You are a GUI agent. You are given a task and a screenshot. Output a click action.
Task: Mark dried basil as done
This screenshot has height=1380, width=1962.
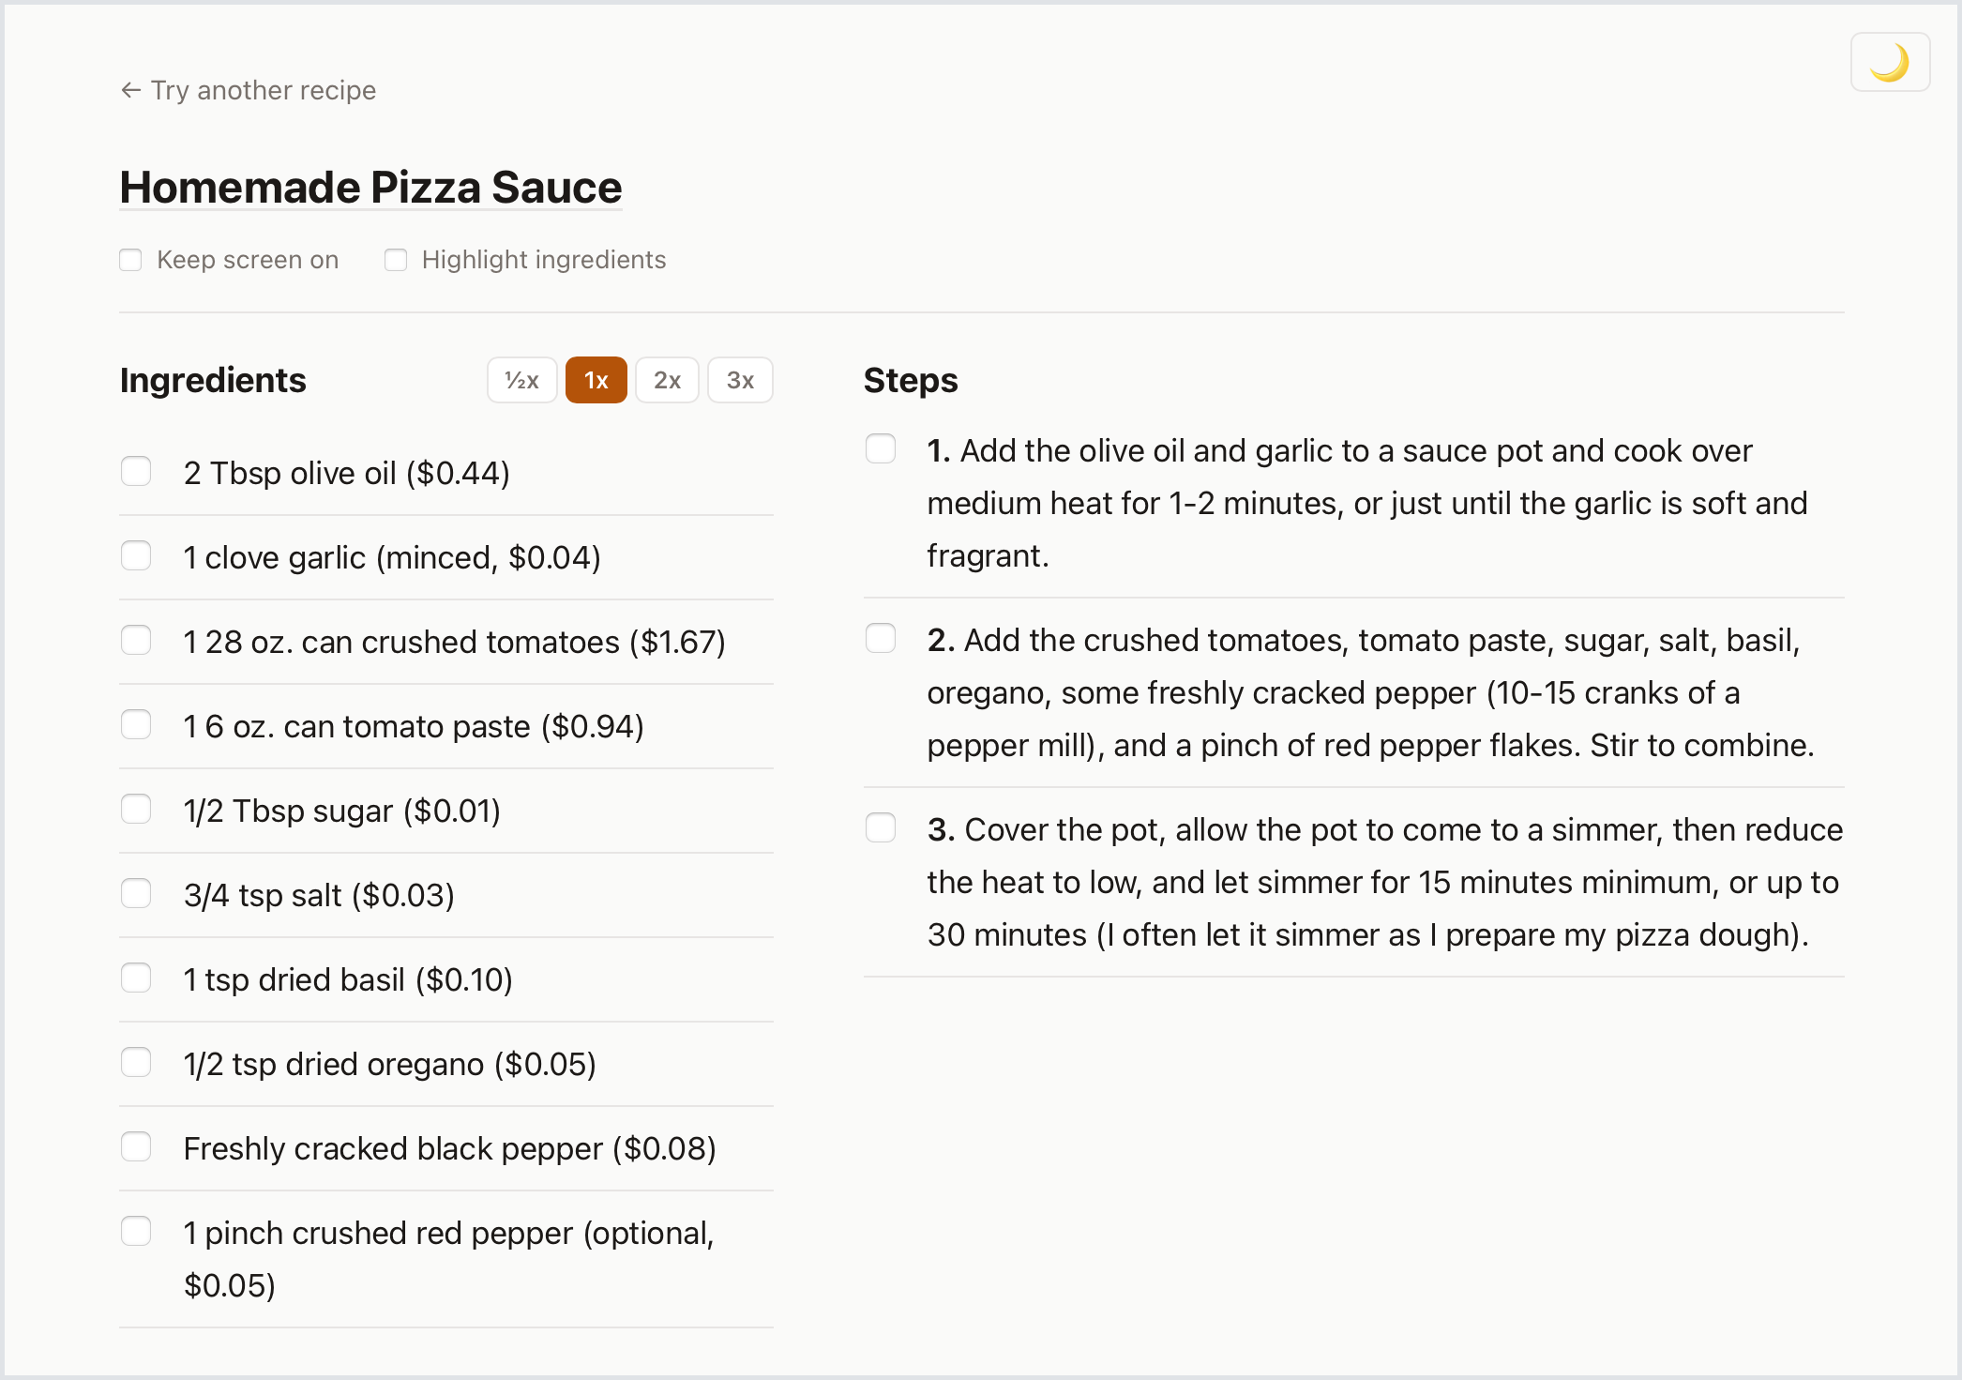(137, 978)
